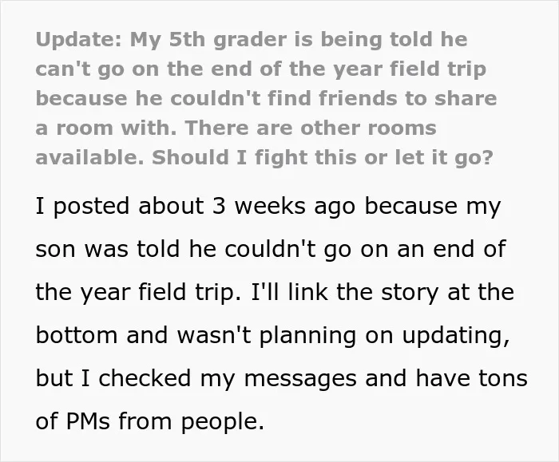Click the word "available." in the title

[89, 157]
